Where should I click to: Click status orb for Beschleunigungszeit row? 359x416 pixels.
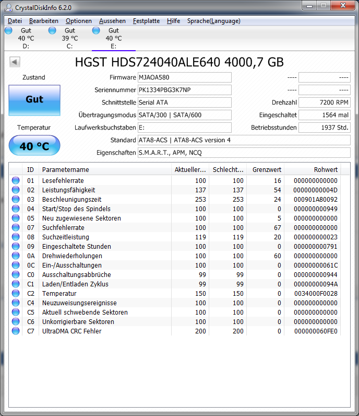(16, 199)
